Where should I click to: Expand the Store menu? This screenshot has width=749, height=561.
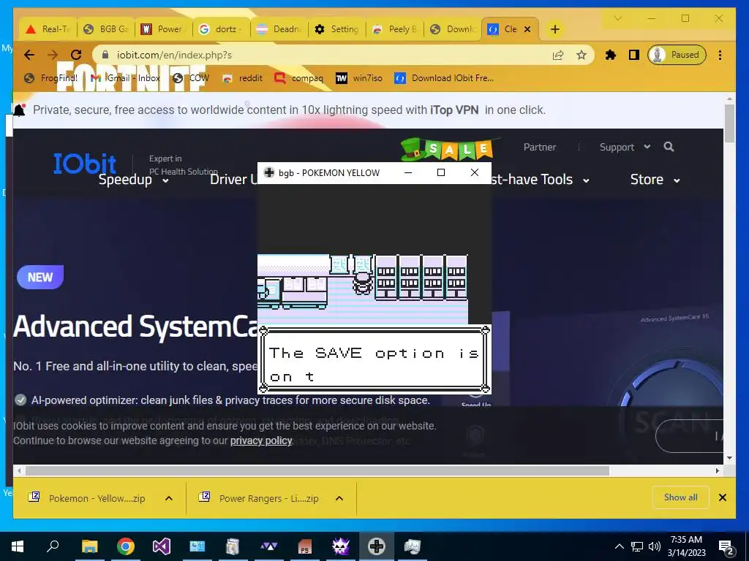coord(655,180)
